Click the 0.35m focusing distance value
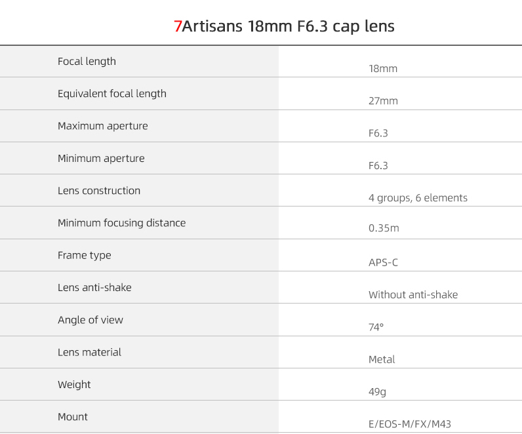This screenshot has height=434, width=522. point(384,229)
